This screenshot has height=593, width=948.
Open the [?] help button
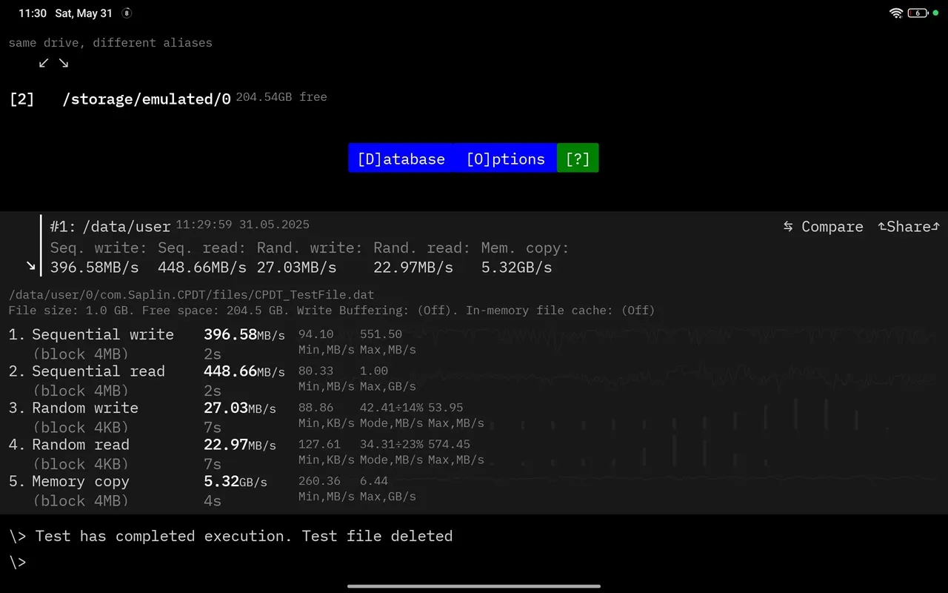577,159
